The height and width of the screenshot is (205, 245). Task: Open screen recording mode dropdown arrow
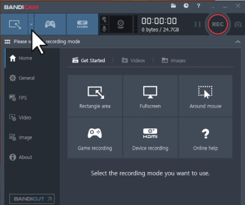31,24
